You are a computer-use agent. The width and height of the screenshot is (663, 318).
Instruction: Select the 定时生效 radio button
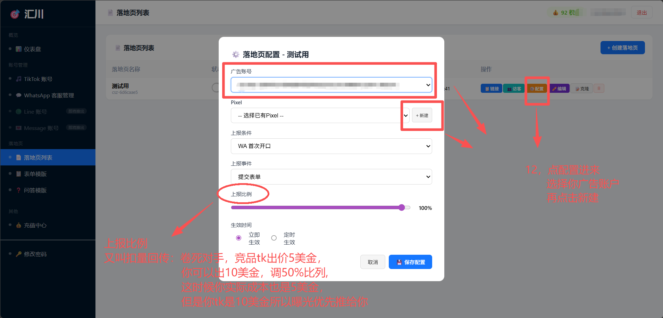(x=274, y=238)
